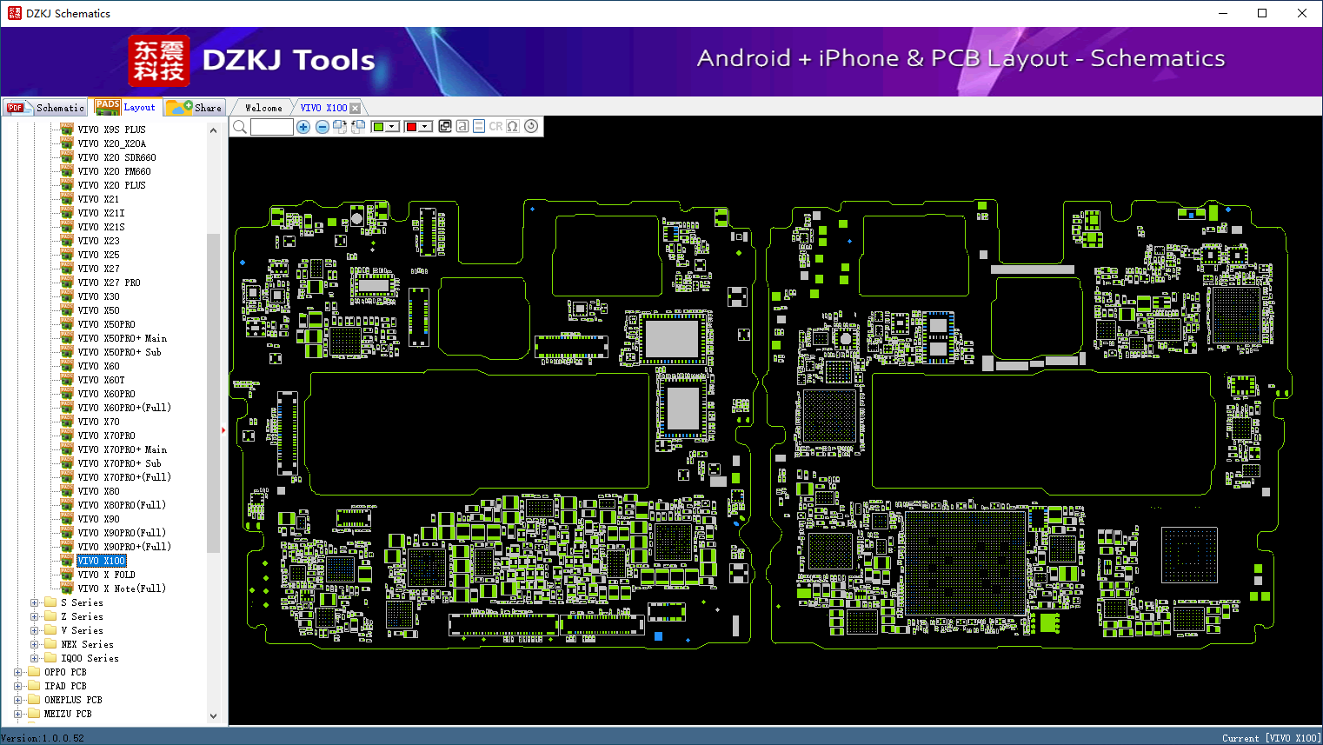1323x745 pixels.
Task: Expand the IPAD PCB folder
Action: (x=18, y=686)
